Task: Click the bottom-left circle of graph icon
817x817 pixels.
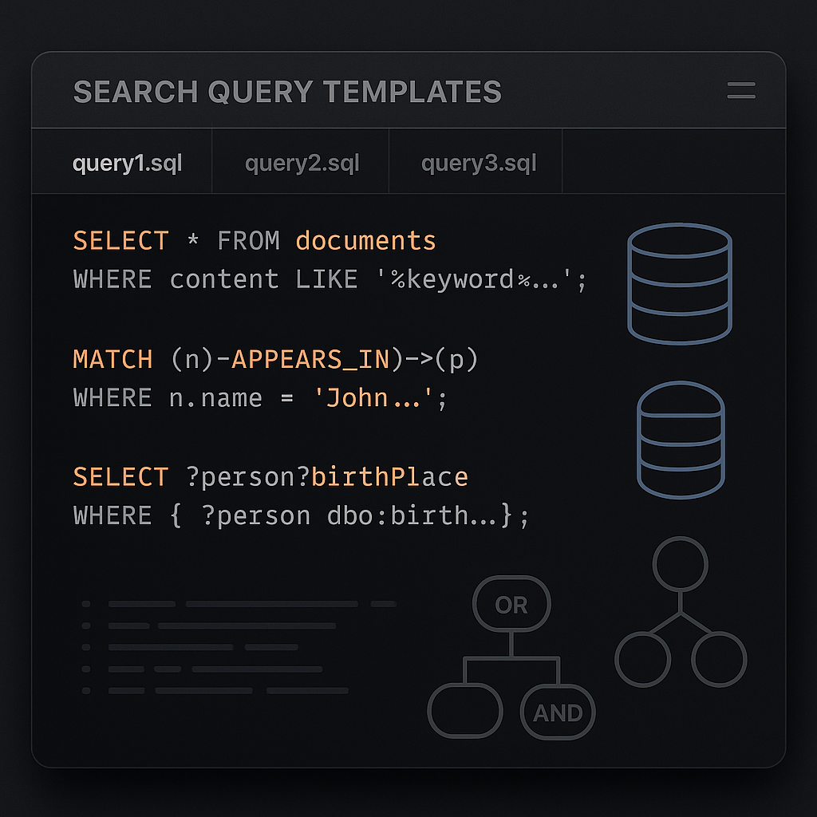Action: (642, 659)
